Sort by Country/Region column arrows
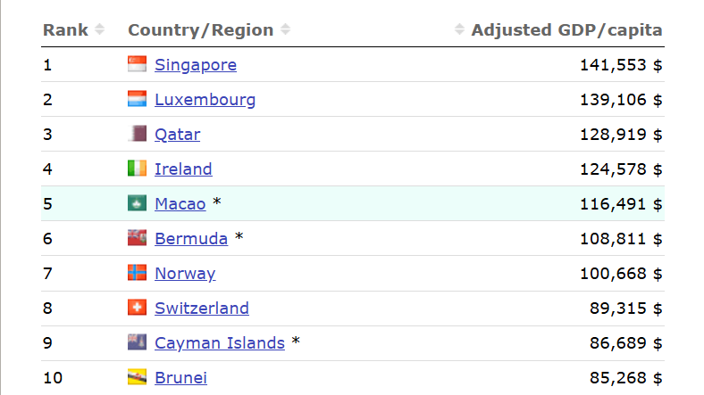Screen dimensions: 704x395 (x=285, y=29)
